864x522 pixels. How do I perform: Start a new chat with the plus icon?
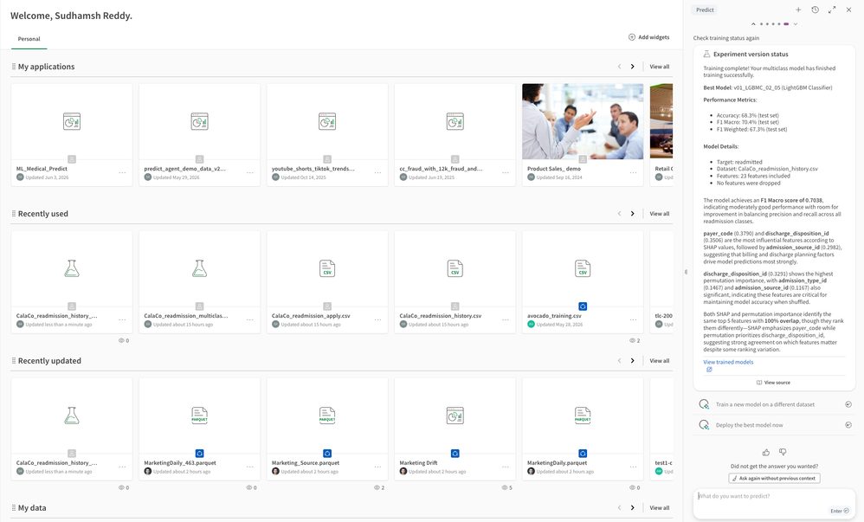798,10
